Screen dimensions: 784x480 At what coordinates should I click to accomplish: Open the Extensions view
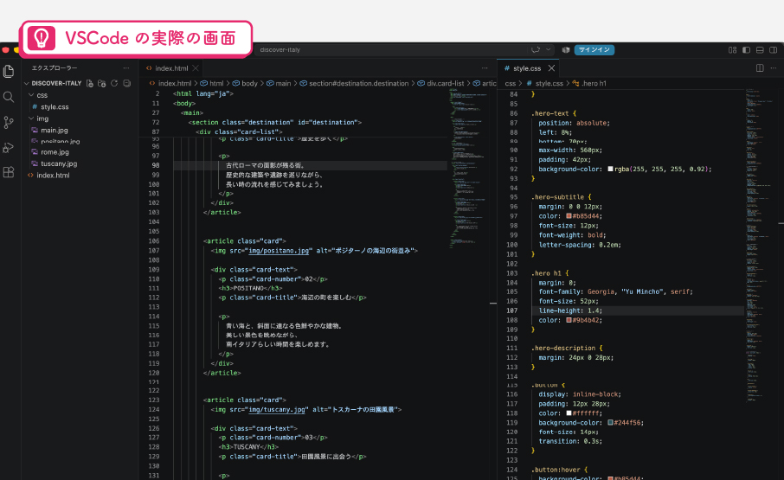(9, 172)
